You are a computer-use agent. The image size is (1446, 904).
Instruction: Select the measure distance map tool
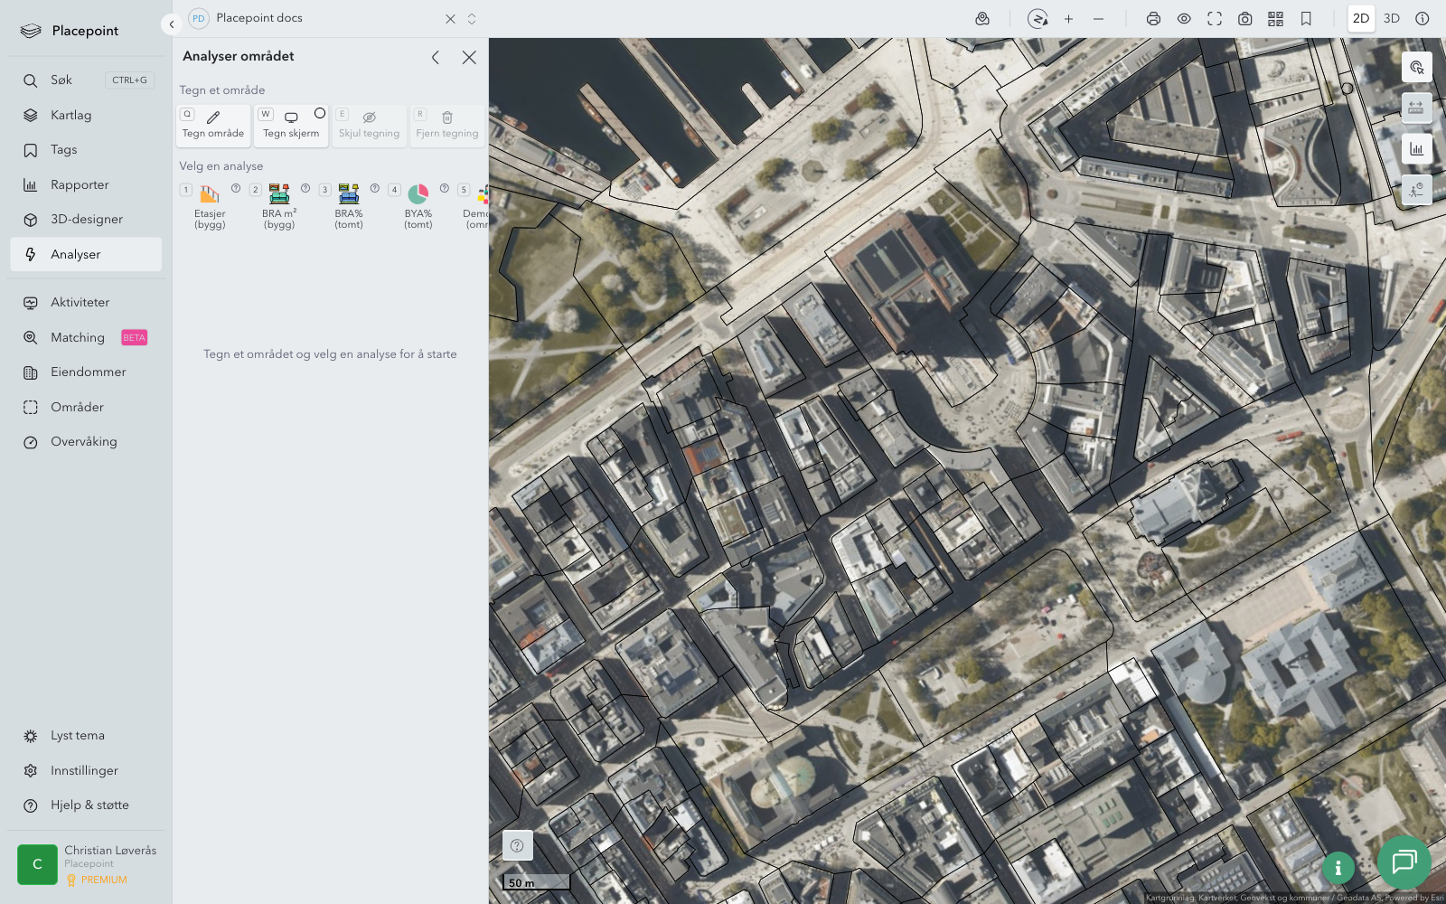point(1416,108)
